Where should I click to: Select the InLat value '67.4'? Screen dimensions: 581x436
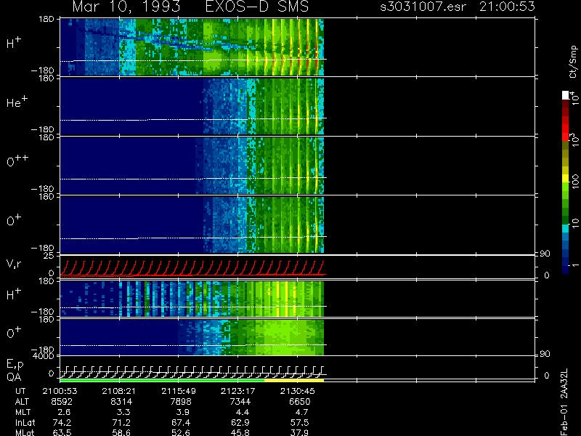[x=180, y=422]
